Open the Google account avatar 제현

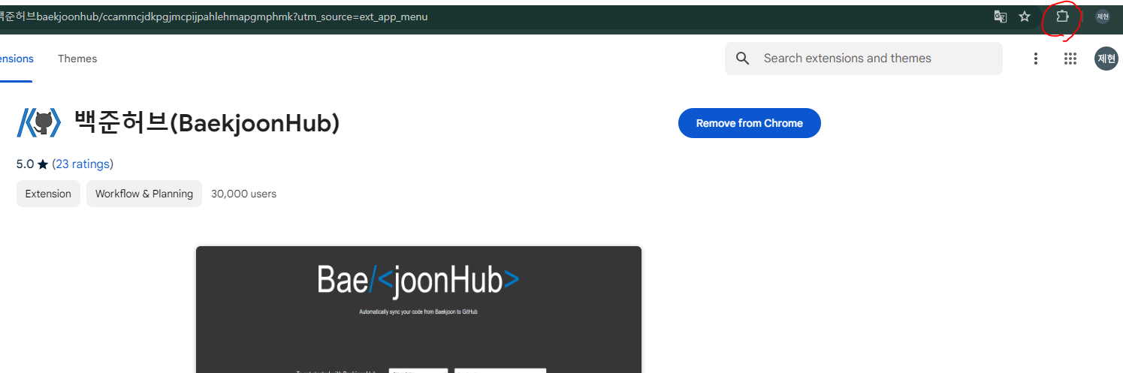pos(1106,59)
